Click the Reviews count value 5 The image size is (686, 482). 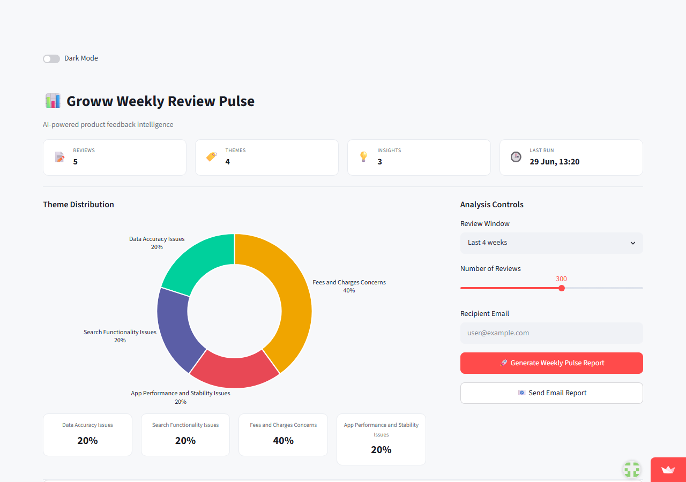(76, 162)
